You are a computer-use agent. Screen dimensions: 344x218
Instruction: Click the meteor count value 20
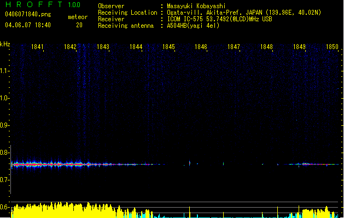click(79, 25)
